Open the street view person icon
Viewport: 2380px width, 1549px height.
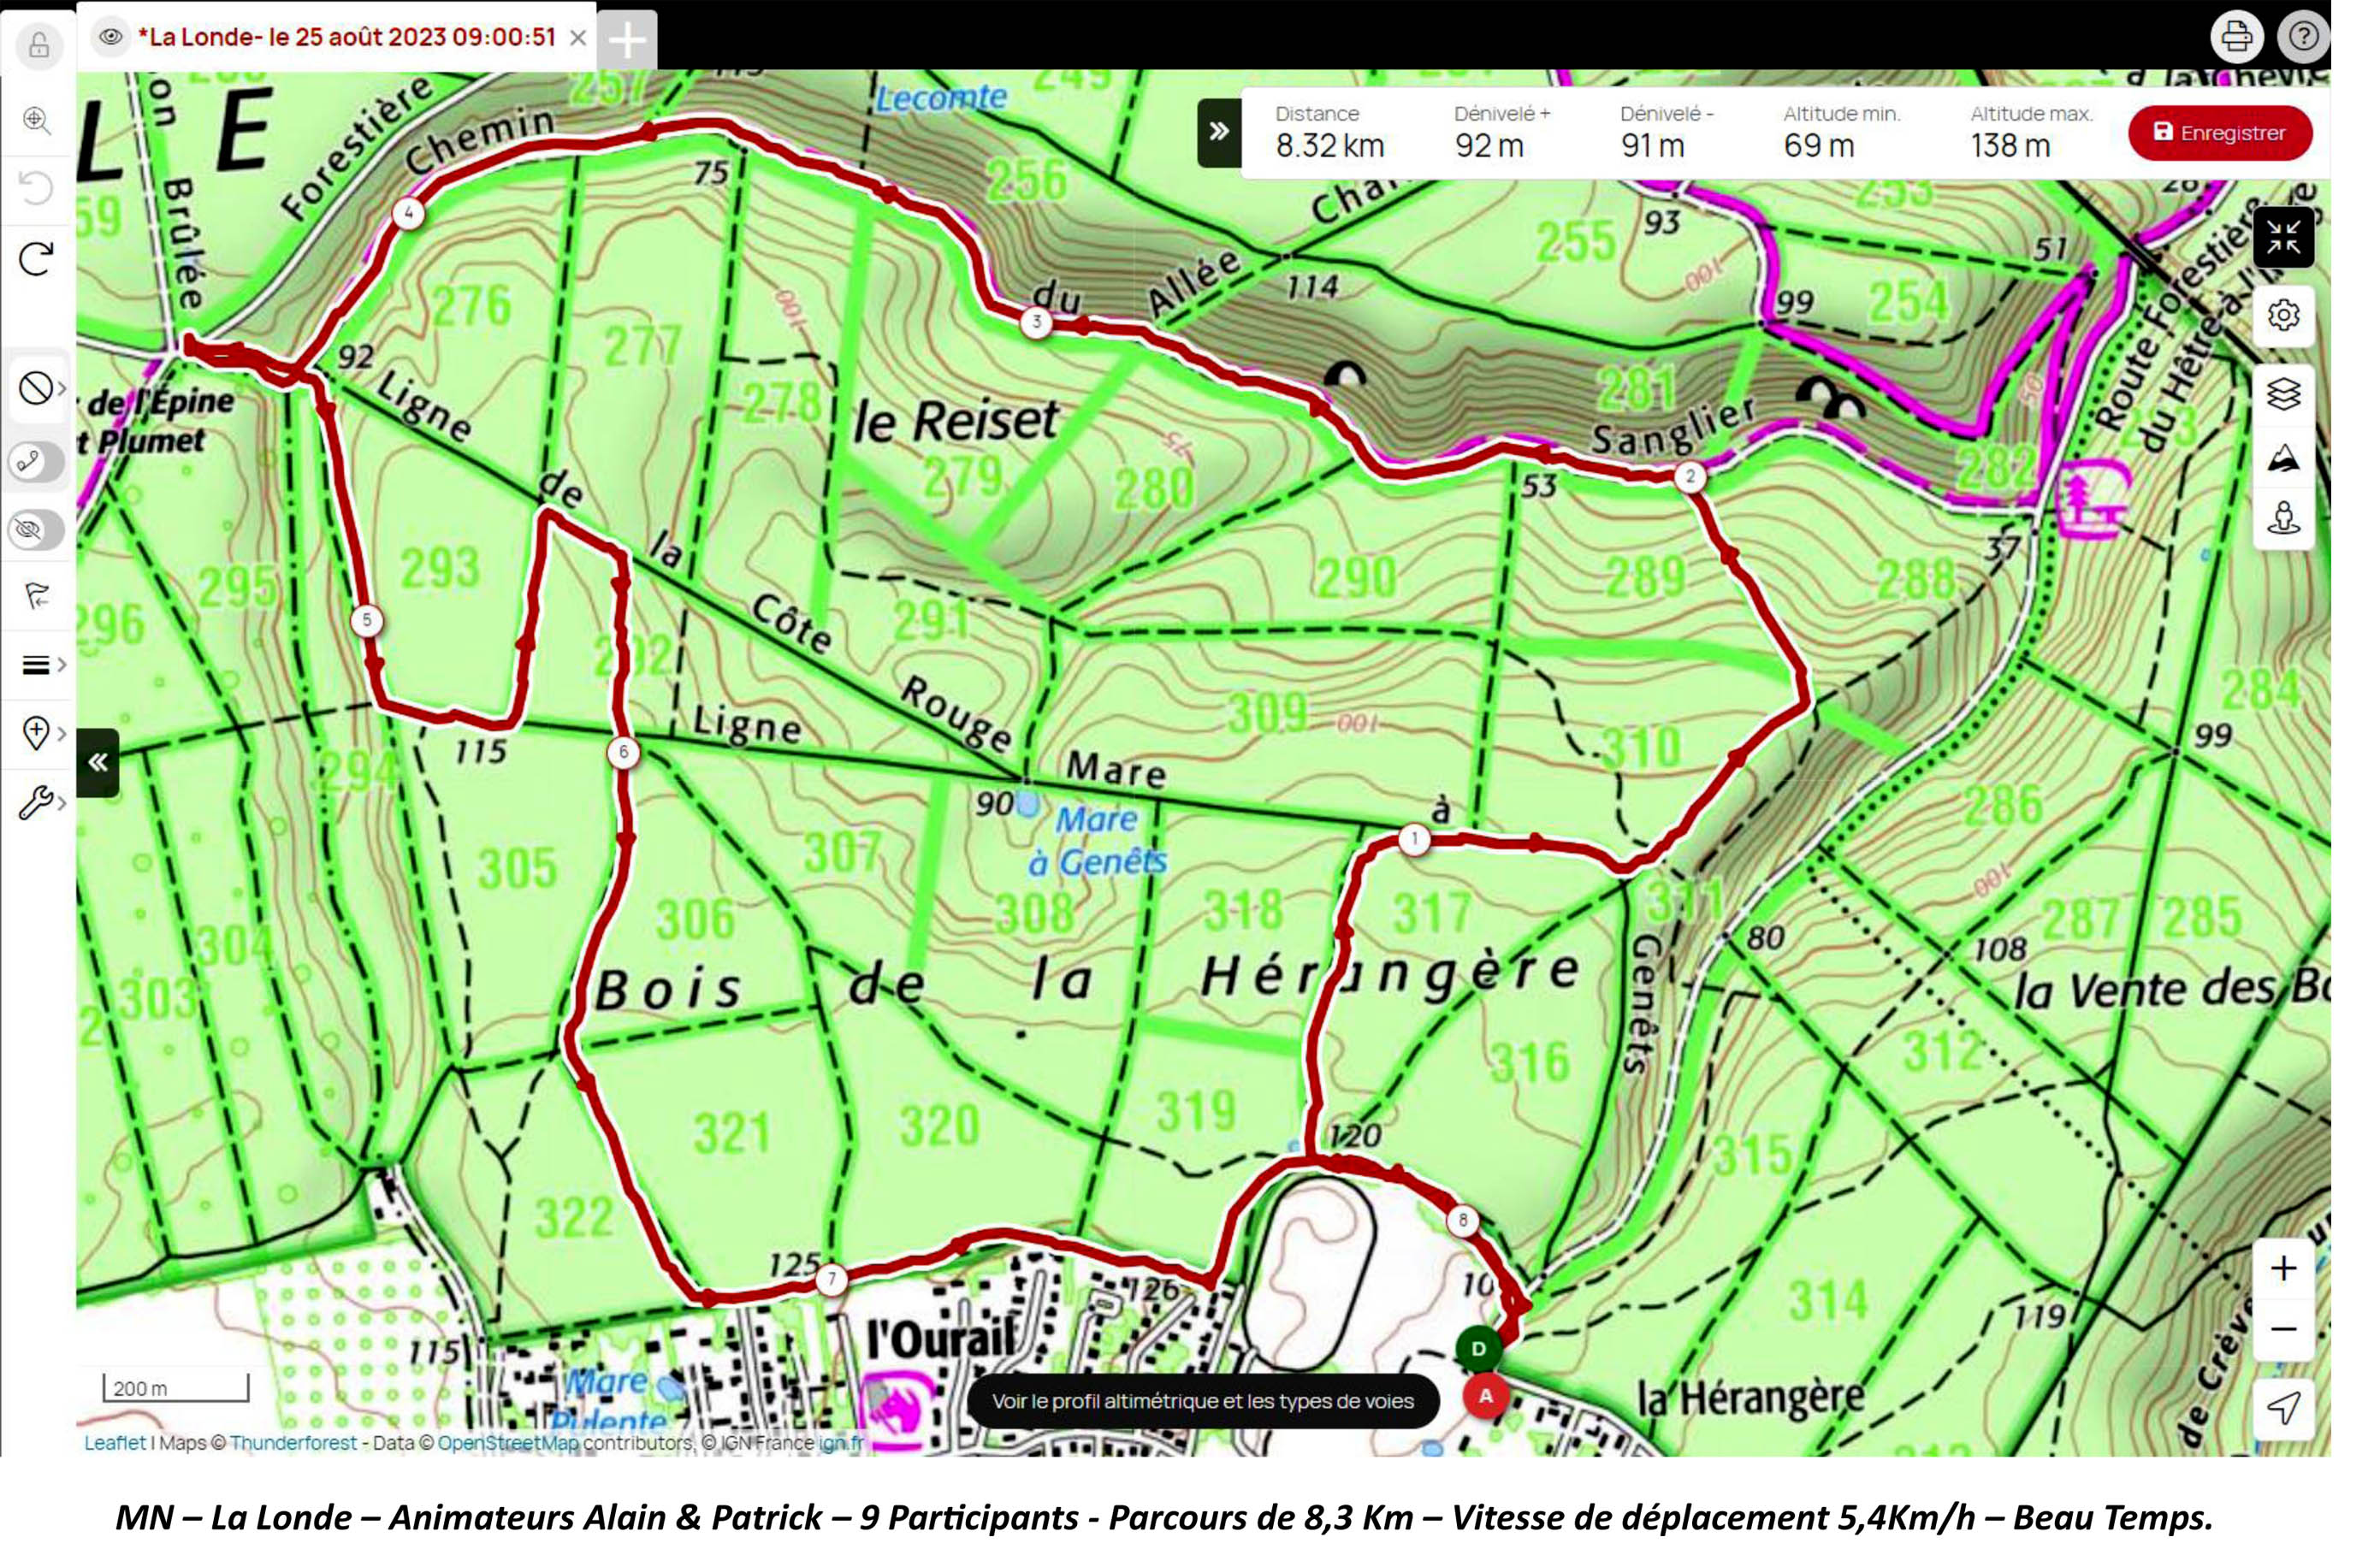tap(2283, 519)
